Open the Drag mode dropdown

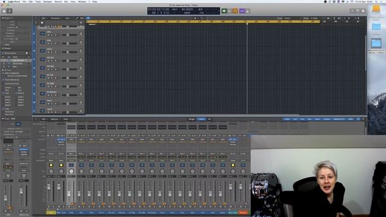(316, 18)
